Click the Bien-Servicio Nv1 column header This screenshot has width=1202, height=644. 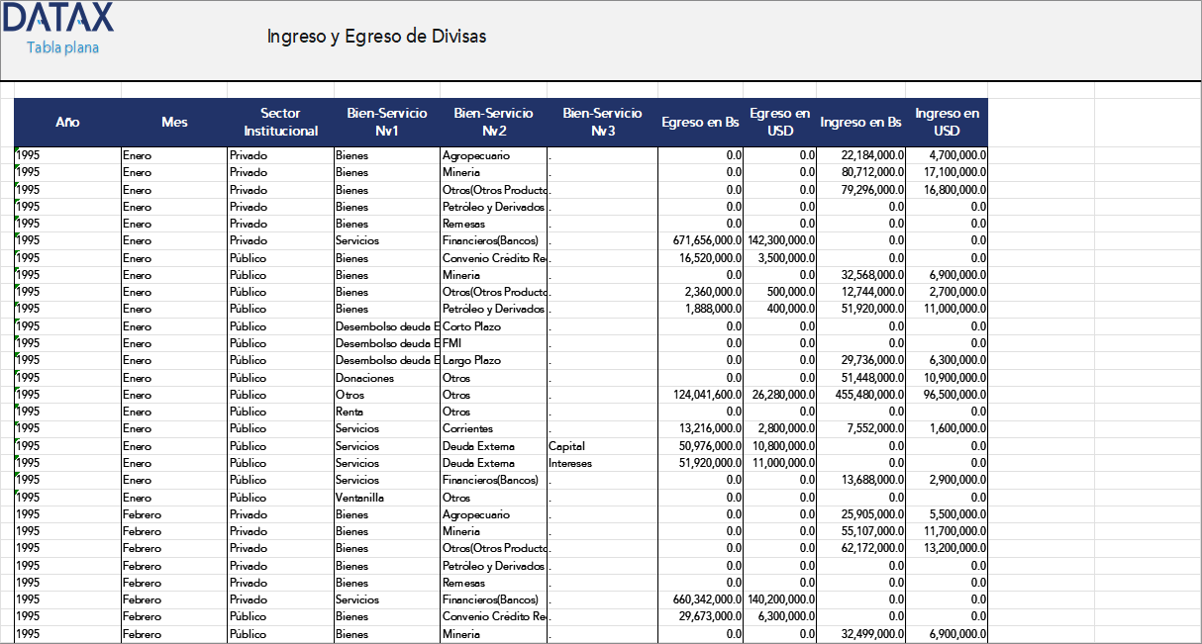click(385, 122)
